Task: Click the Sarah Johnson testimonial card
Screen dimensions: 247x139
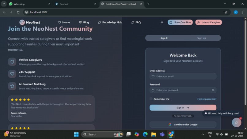Action: point(51,108)
